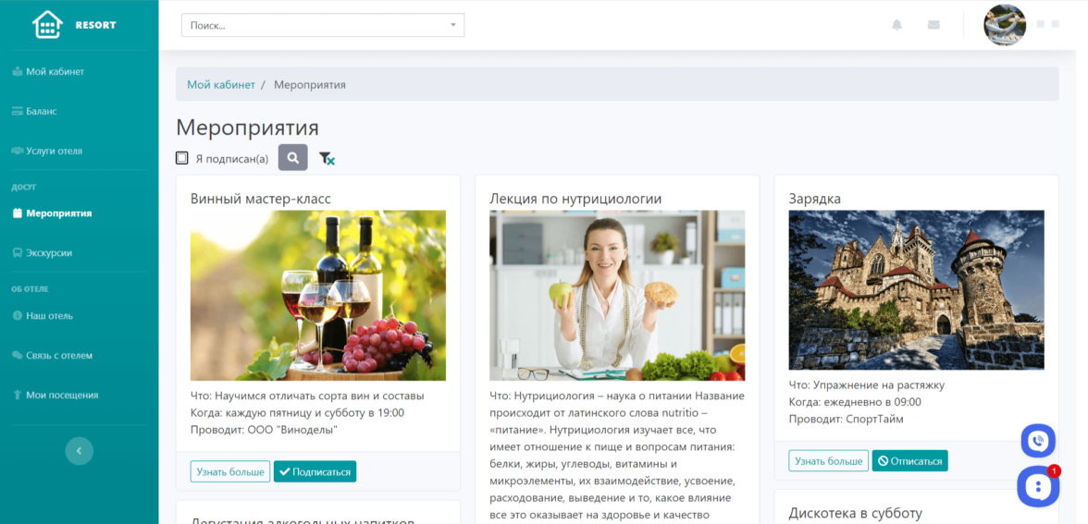Viewport: 1088px width, 524px height.
Task: Open the chat widget with badge
Action: click(x=1038, y=486)
